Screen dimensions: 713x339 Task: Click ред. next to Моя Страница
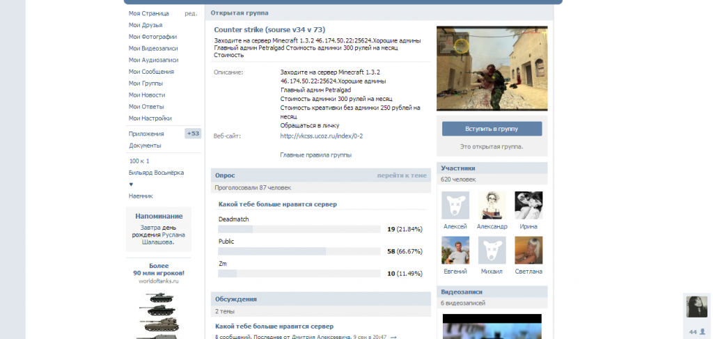[190, 13]
